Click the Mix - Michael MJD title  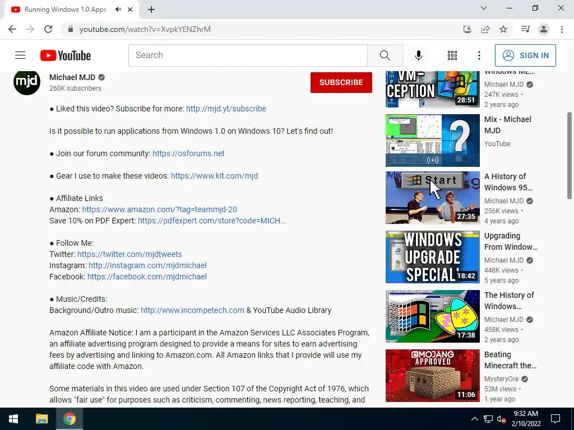[x=507, y=125]
